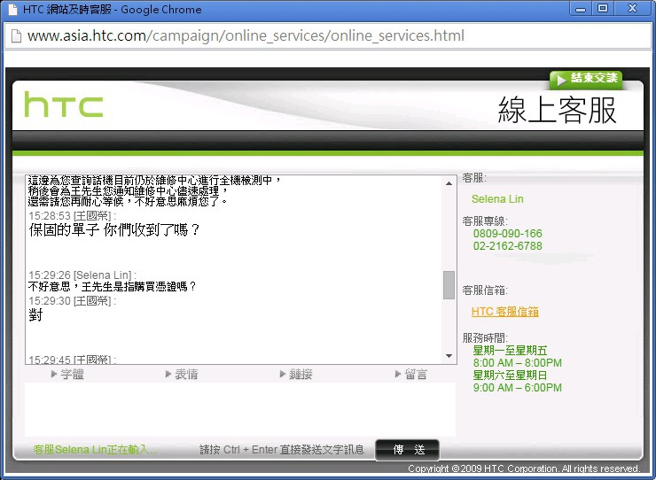Open the 表情 emoticon picker
656x480 pixels.
coord(182,374)
